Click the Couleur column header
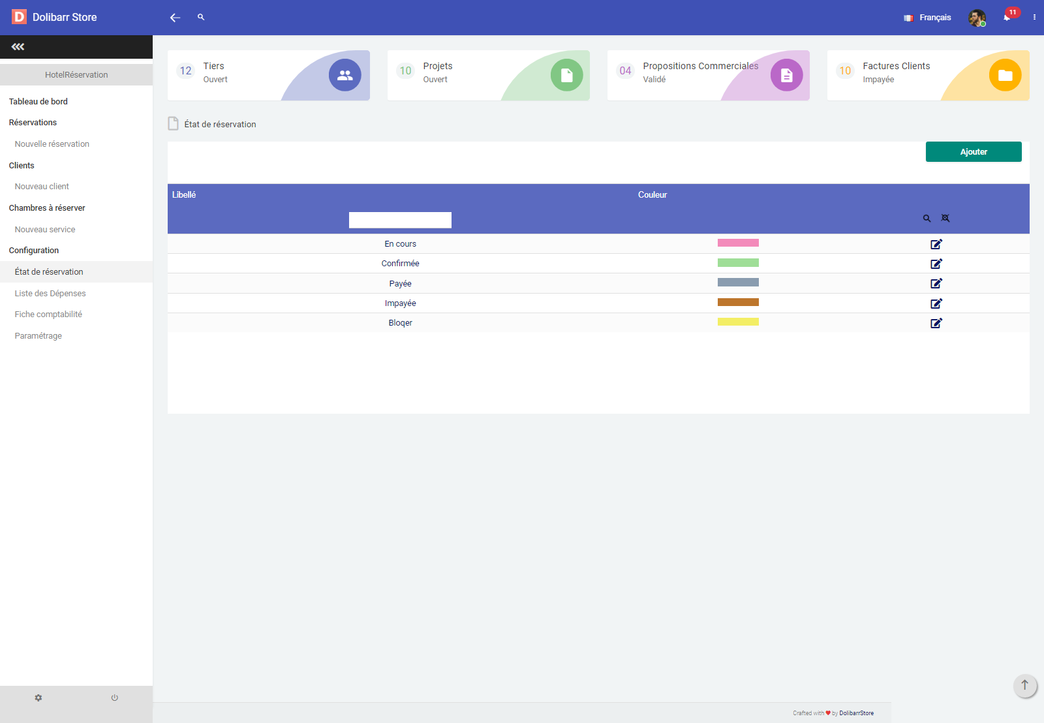 pos(652,194)
